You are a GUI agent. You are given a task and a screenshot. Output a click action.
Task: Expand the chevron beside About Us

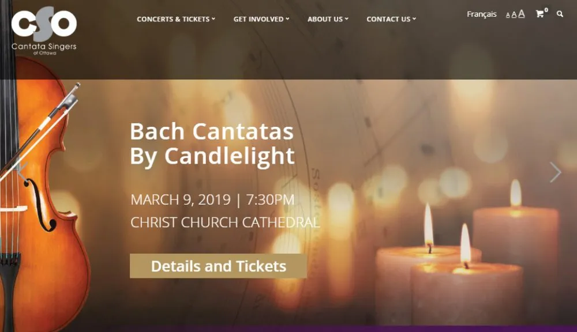(347, 19)
